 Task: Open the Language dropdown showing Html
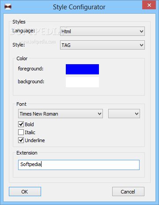click(x=102, y=31)
